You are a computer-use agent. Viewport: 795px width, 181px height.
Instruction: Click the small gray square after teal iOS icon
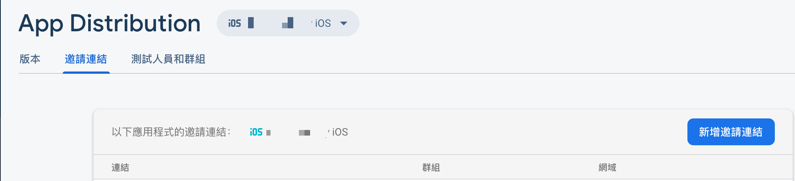(x=268, y=133)
